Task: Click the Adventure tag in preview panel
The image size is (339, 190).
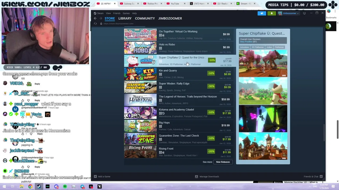Action: [x=244, y=47]
